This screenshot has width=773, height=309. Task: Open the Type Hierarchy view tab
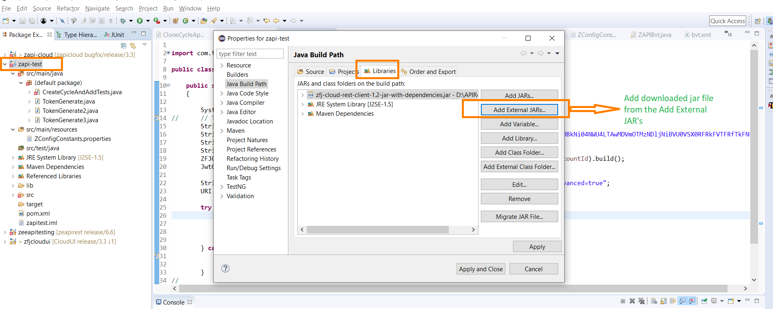77,35
